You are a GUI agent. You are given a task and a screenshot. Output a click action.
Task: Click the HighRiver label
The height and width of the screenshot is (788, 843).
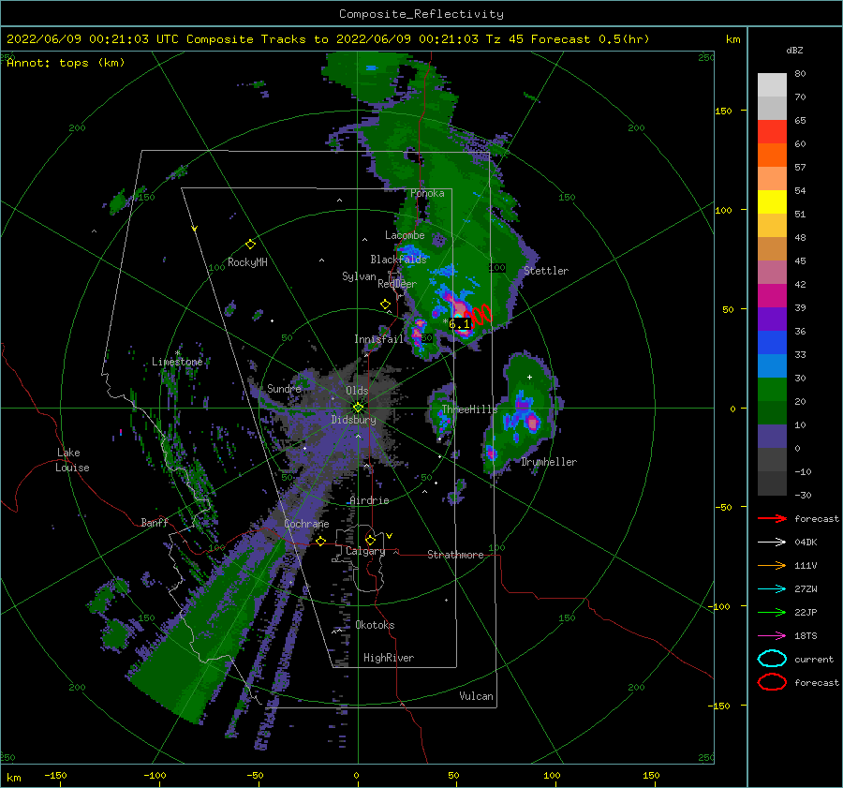[x=389, y=658]
